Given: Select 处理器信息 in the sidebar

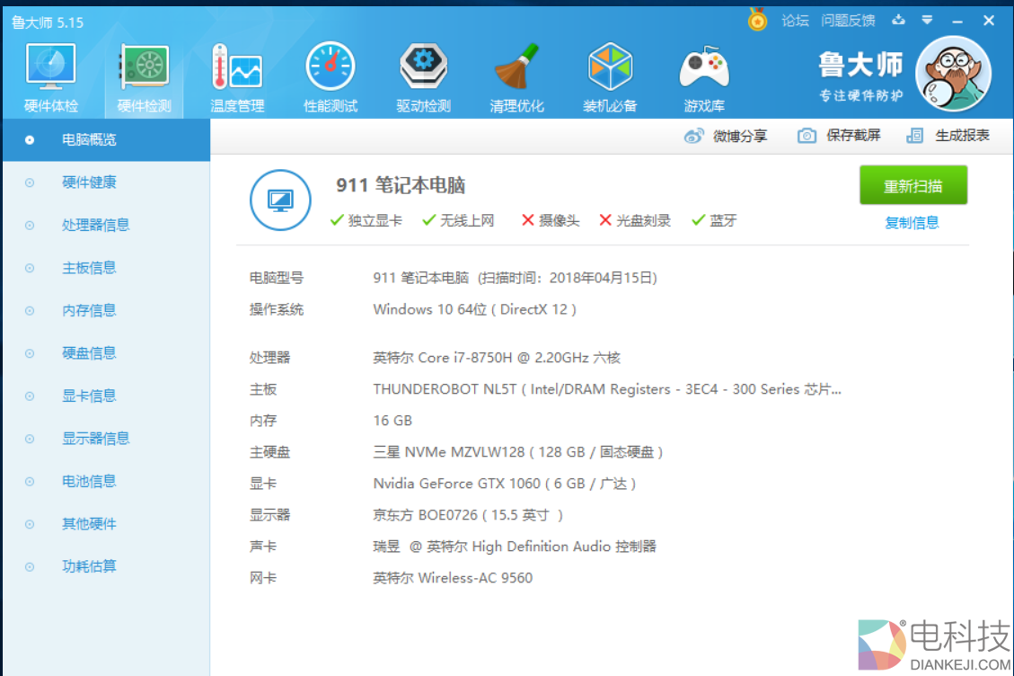Looking at the screenshot, I should (95, 225).
